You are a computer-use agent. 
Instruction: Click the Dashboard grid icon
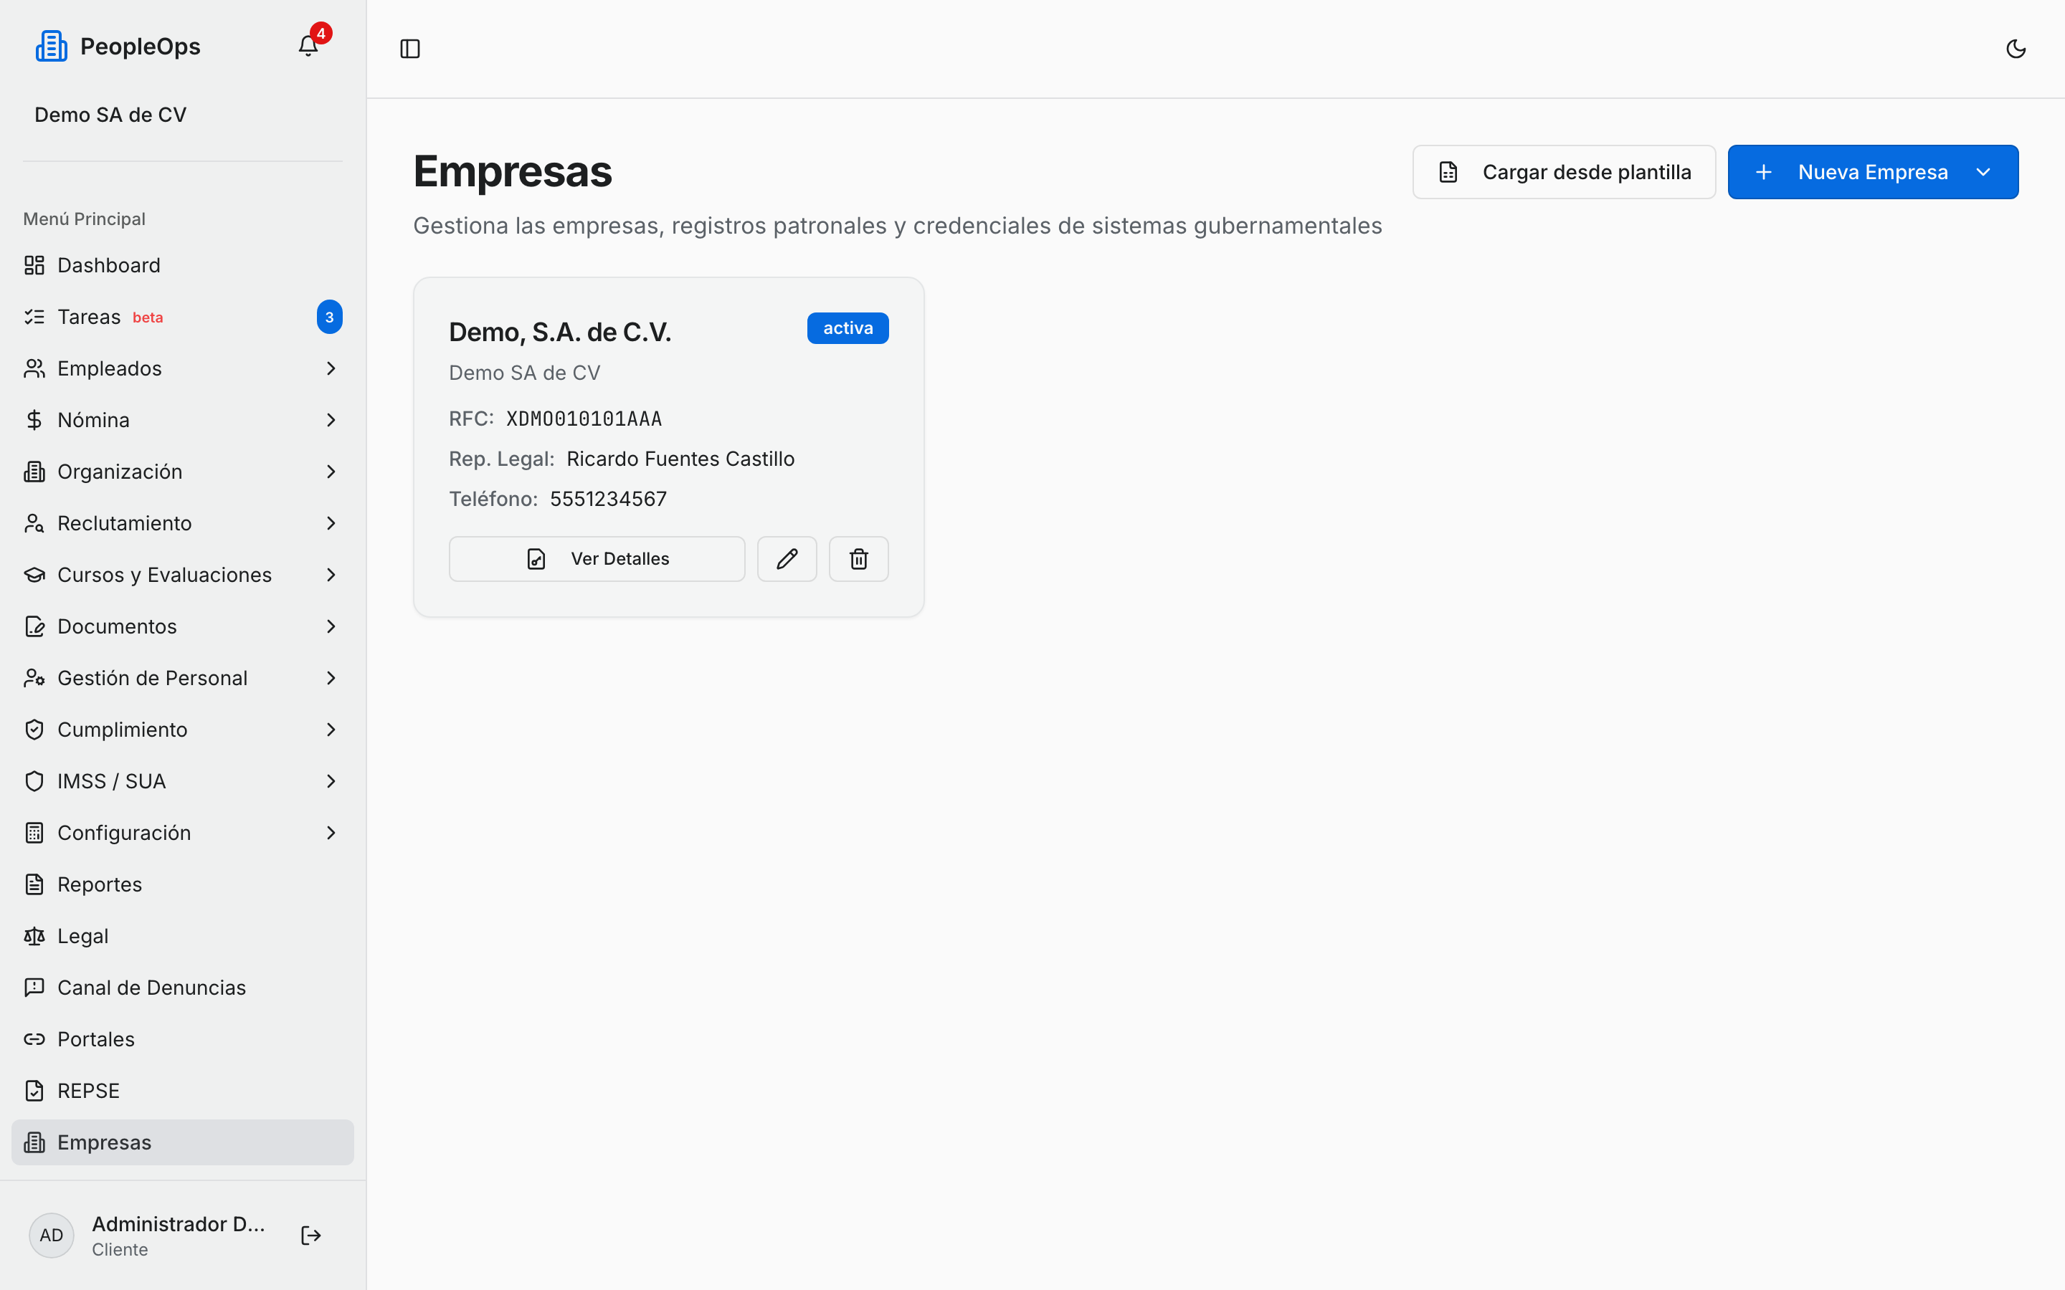coord(34,265)
